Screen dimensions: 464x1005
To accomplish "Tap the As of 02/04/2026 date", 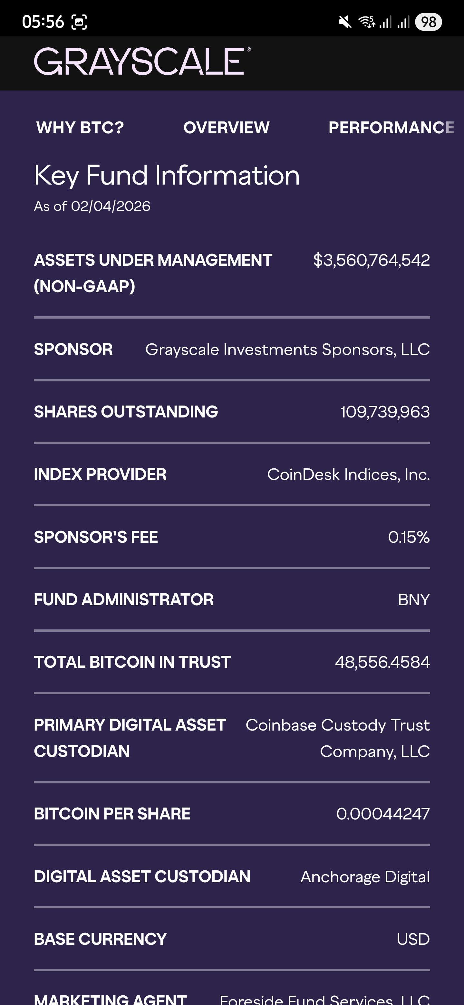I will (92, 206).
